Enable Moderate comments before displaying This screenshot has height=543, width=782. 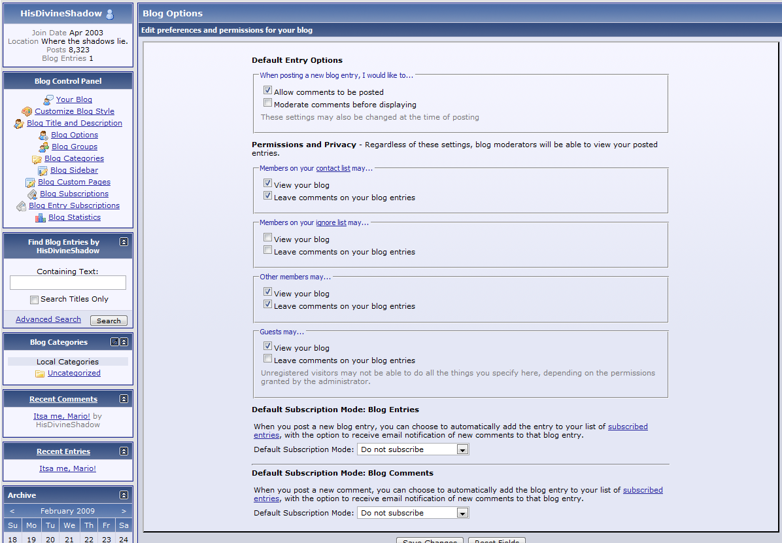click(267, 103)
